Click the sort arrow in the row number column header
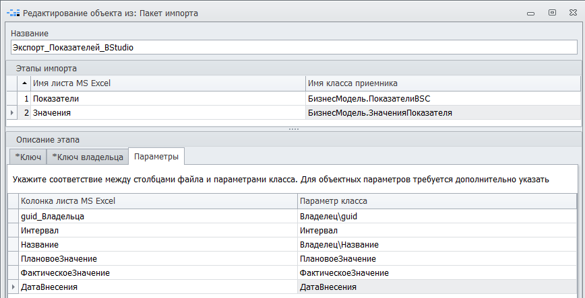The width and height of the screenshot is (585, 298). pyautogui.click(x=25, y=83)
